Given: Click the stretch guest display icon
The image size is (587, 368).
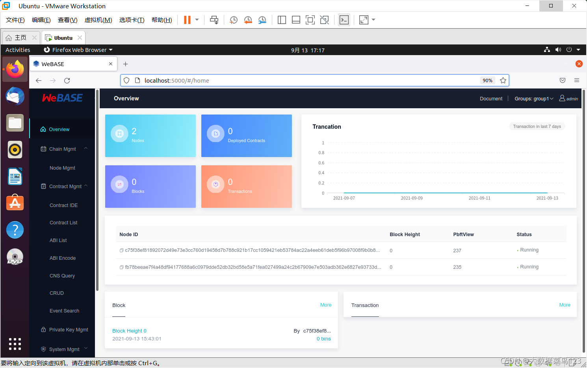Looking at the screenshot, I should click(x=364, y=20).
